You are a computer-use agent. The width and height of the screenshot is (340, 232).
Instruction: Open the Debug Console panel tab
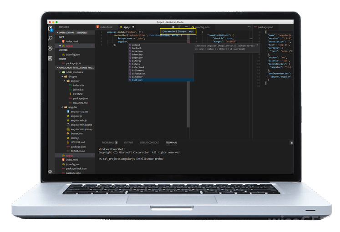click(x=149, y=142)
